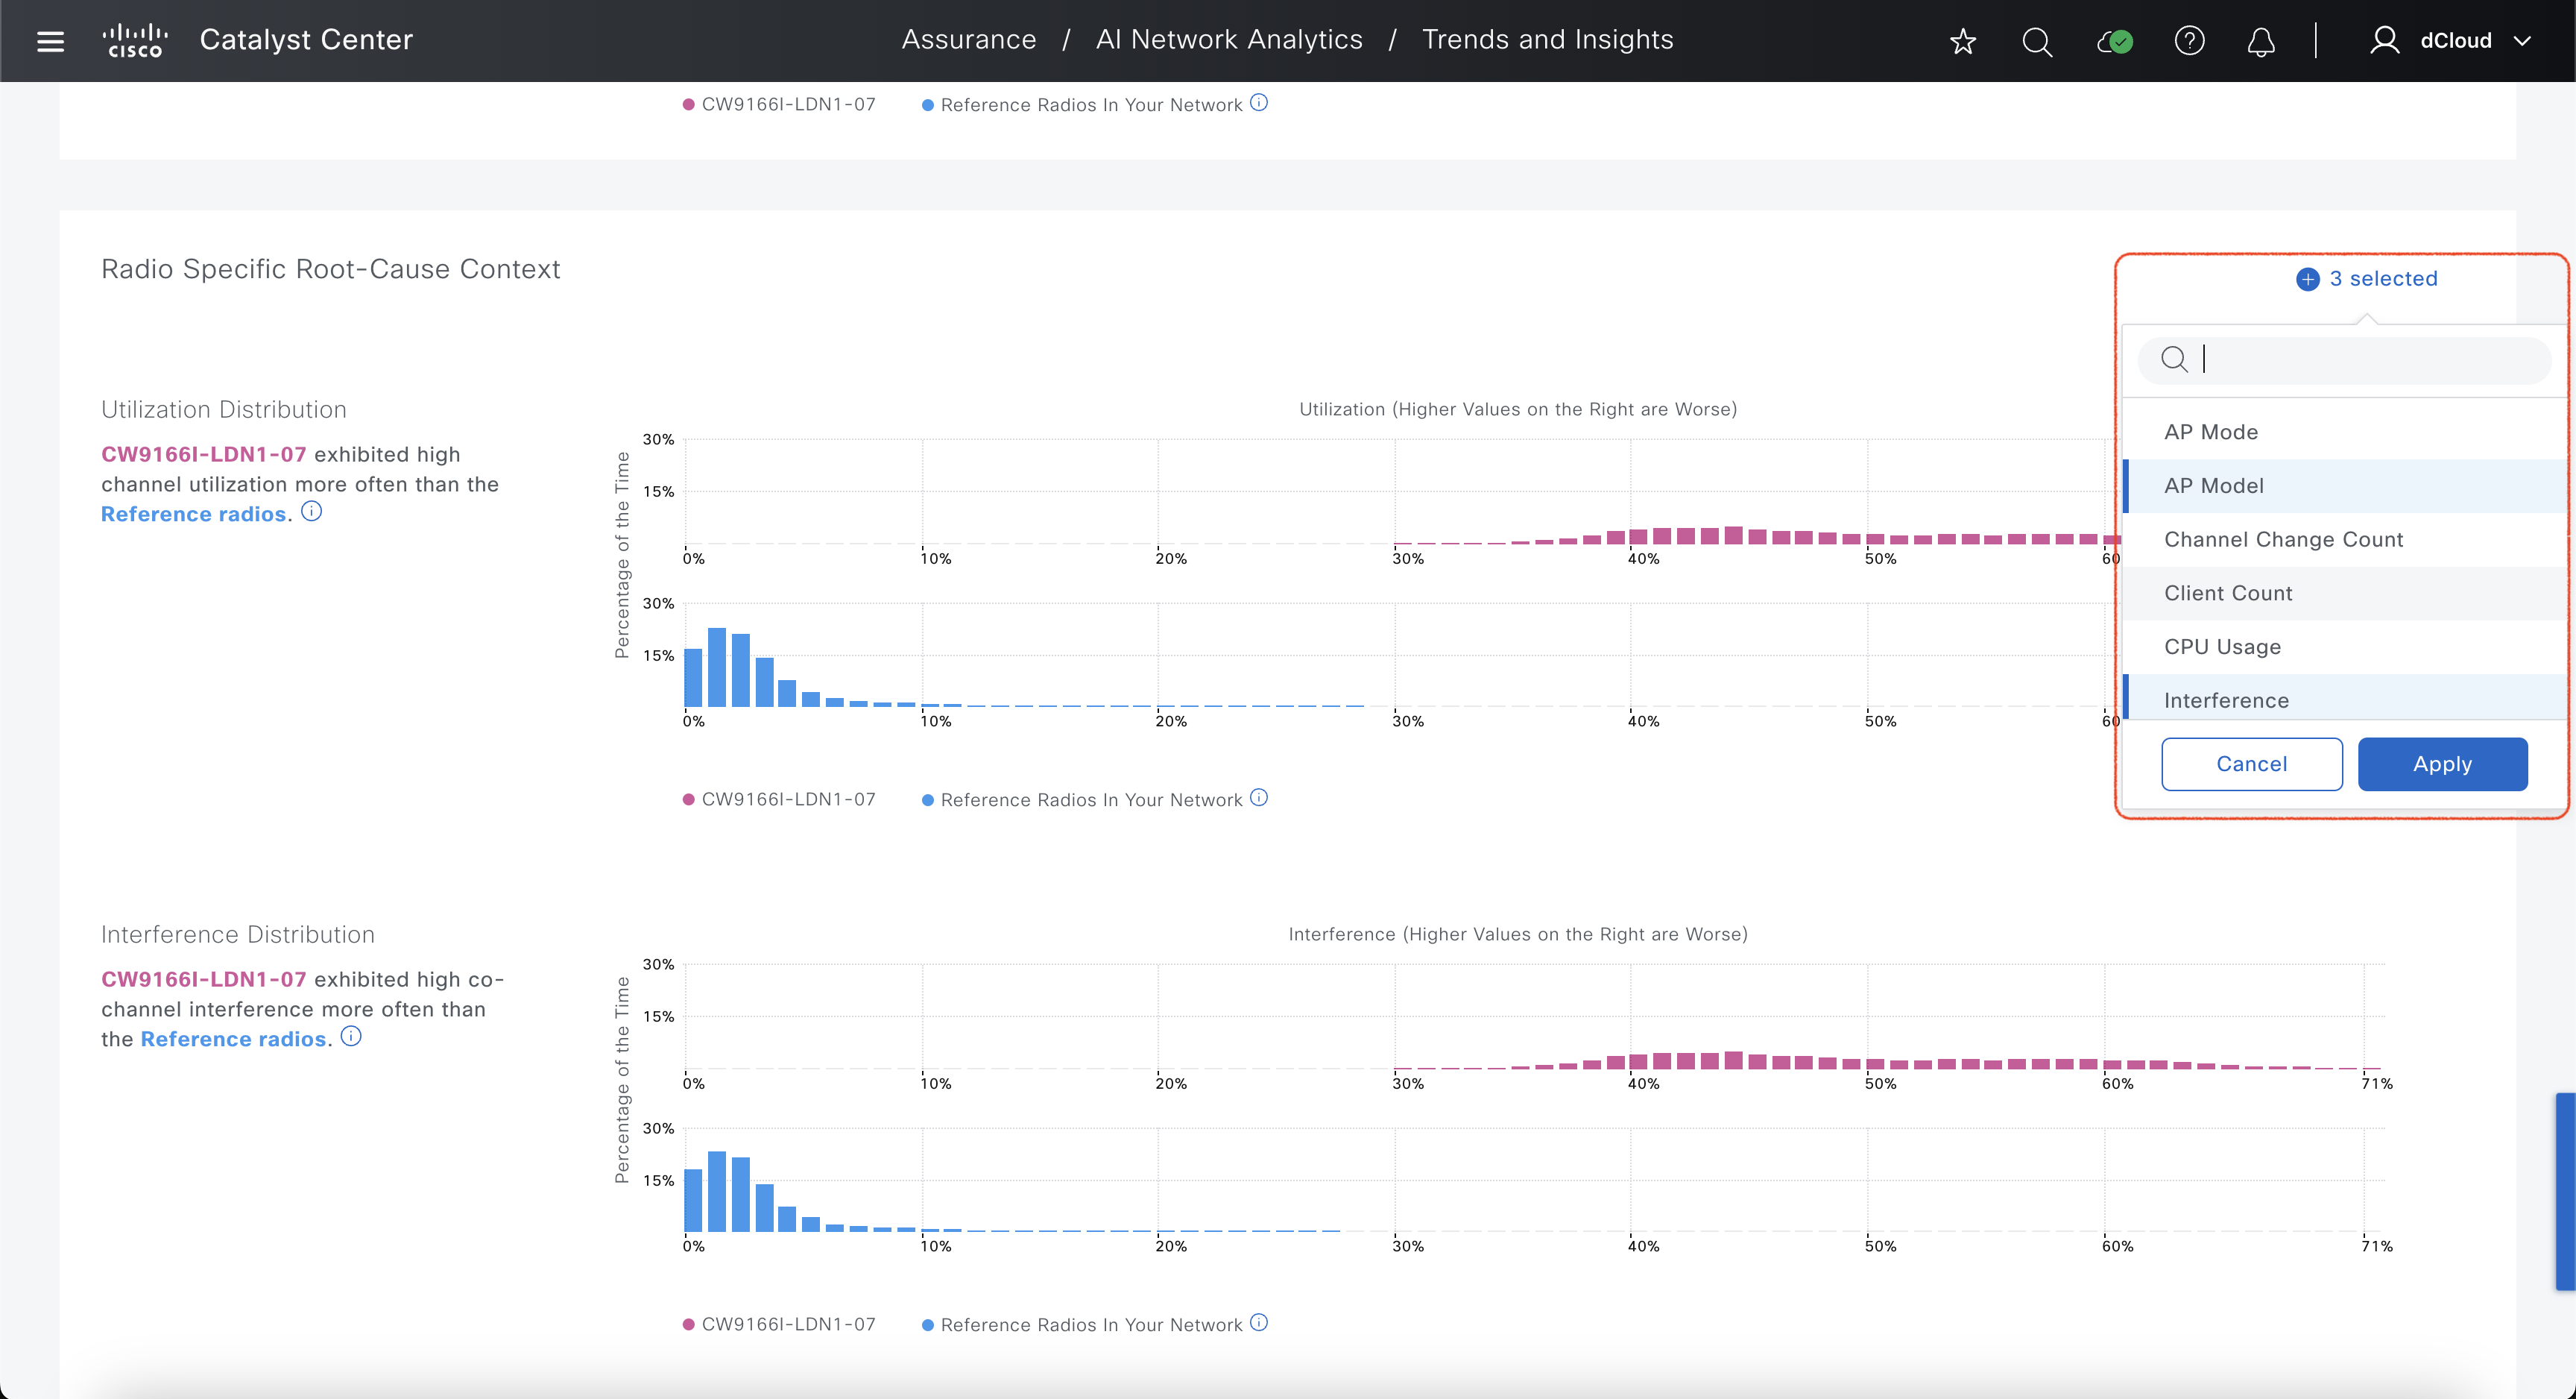The width and height of the screenshot is (2576, 1399).
Task: Open AI Network Analytics breadcrumb
Action: (1229, 40)
